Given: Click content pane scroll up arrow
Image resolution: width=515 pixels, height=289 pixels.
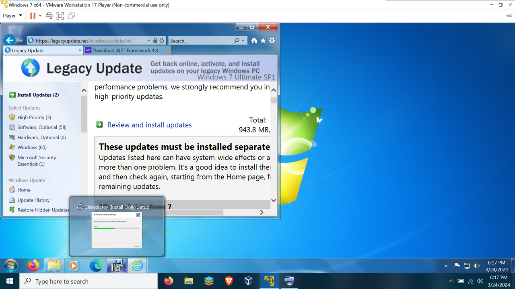Looking at the screenshot, I should [x=274, y=90].
